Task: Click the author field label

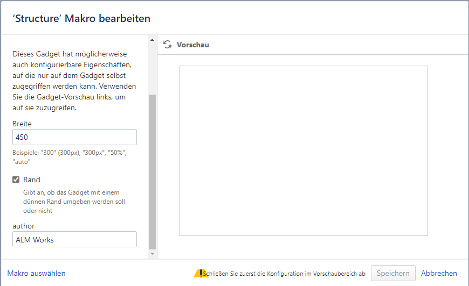Action: click(23, 226)
